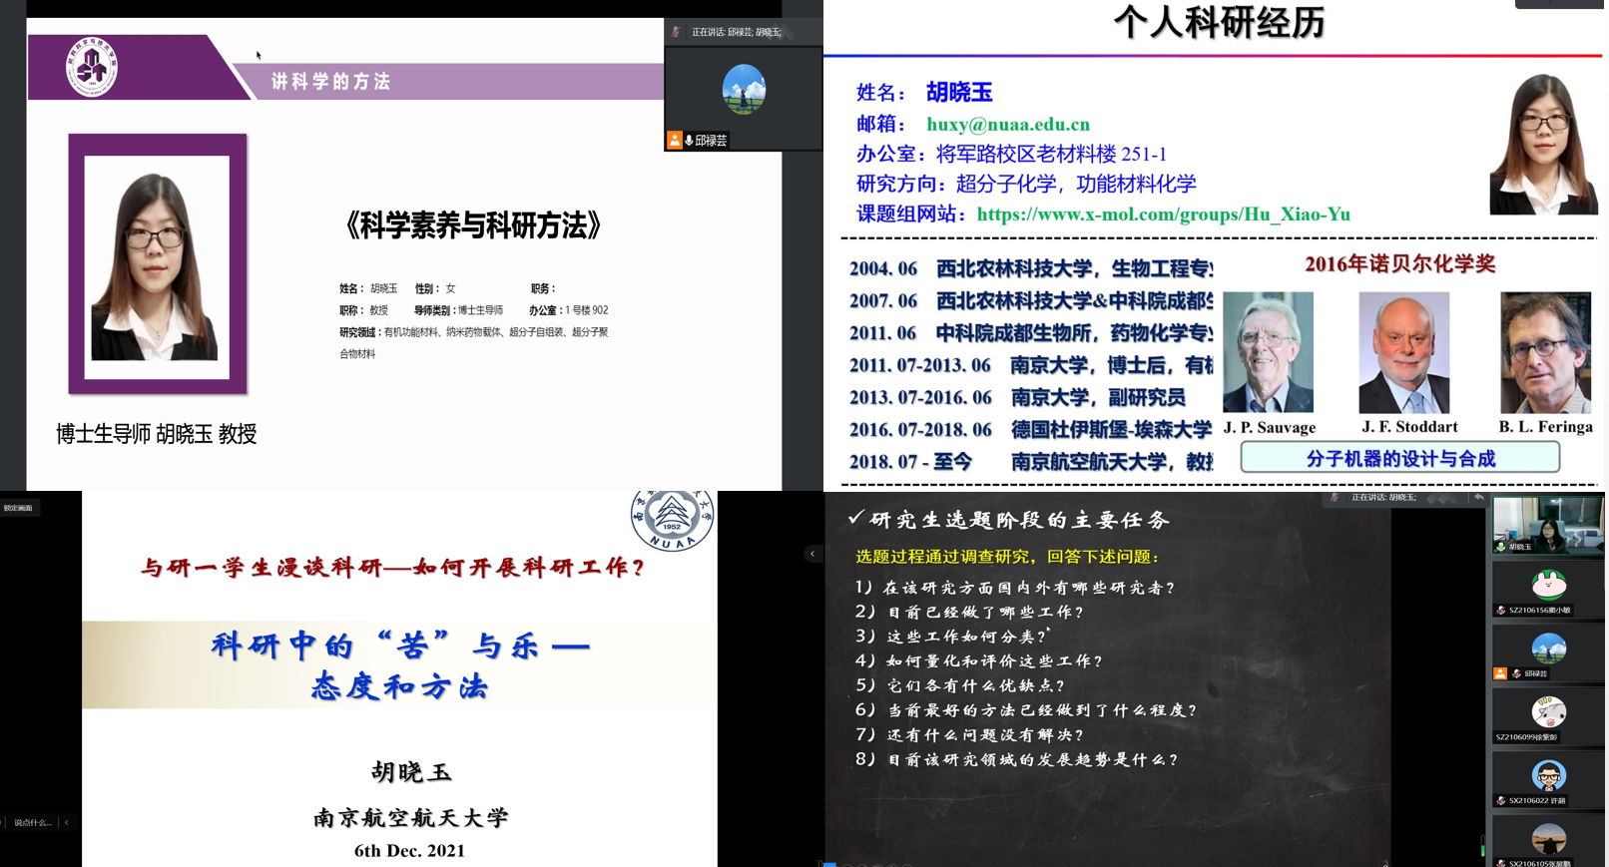Select 胡晓玉's live video thumbnail
The image size is (1609, 867).
coord(1547,523)
